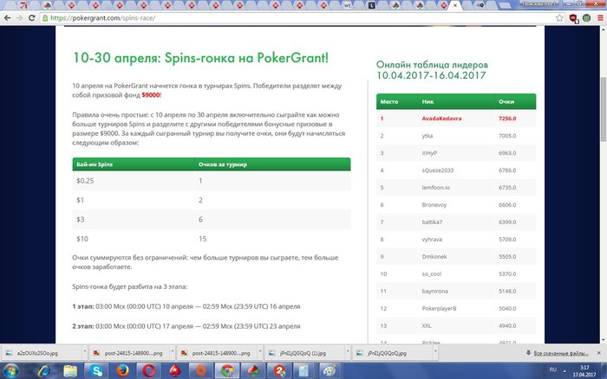Open the first post-24815-148900...png download
The height and width of the screenshot is (379, 607).
[130, 353]
